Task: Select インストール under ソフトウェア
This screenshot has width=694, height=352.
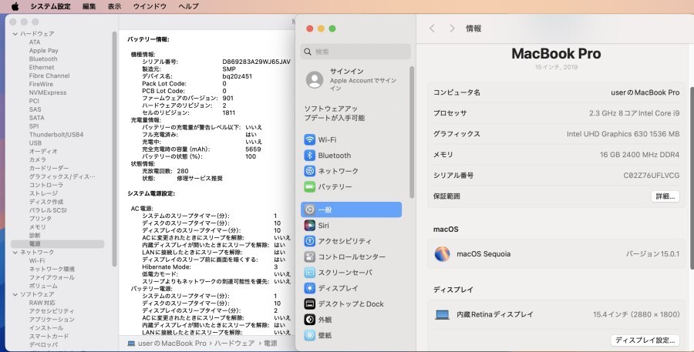Action: click(46, 327)
